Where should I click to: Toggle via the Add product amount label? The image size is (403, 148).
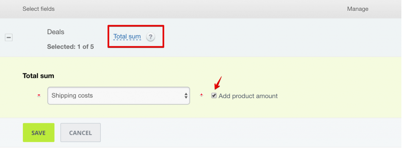pos(248,96)
